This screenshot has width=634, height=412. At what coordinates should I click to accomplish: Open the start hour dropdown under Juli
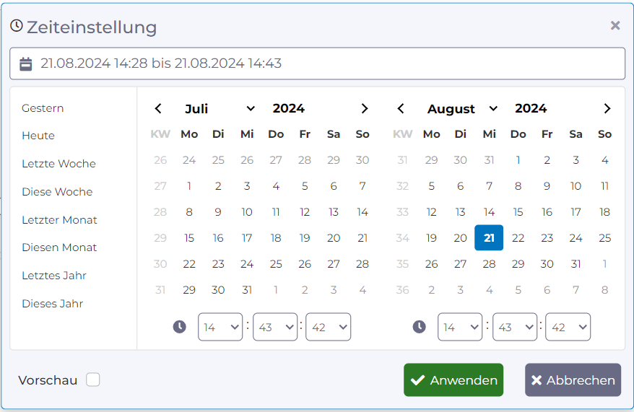[x=220, y=327]
